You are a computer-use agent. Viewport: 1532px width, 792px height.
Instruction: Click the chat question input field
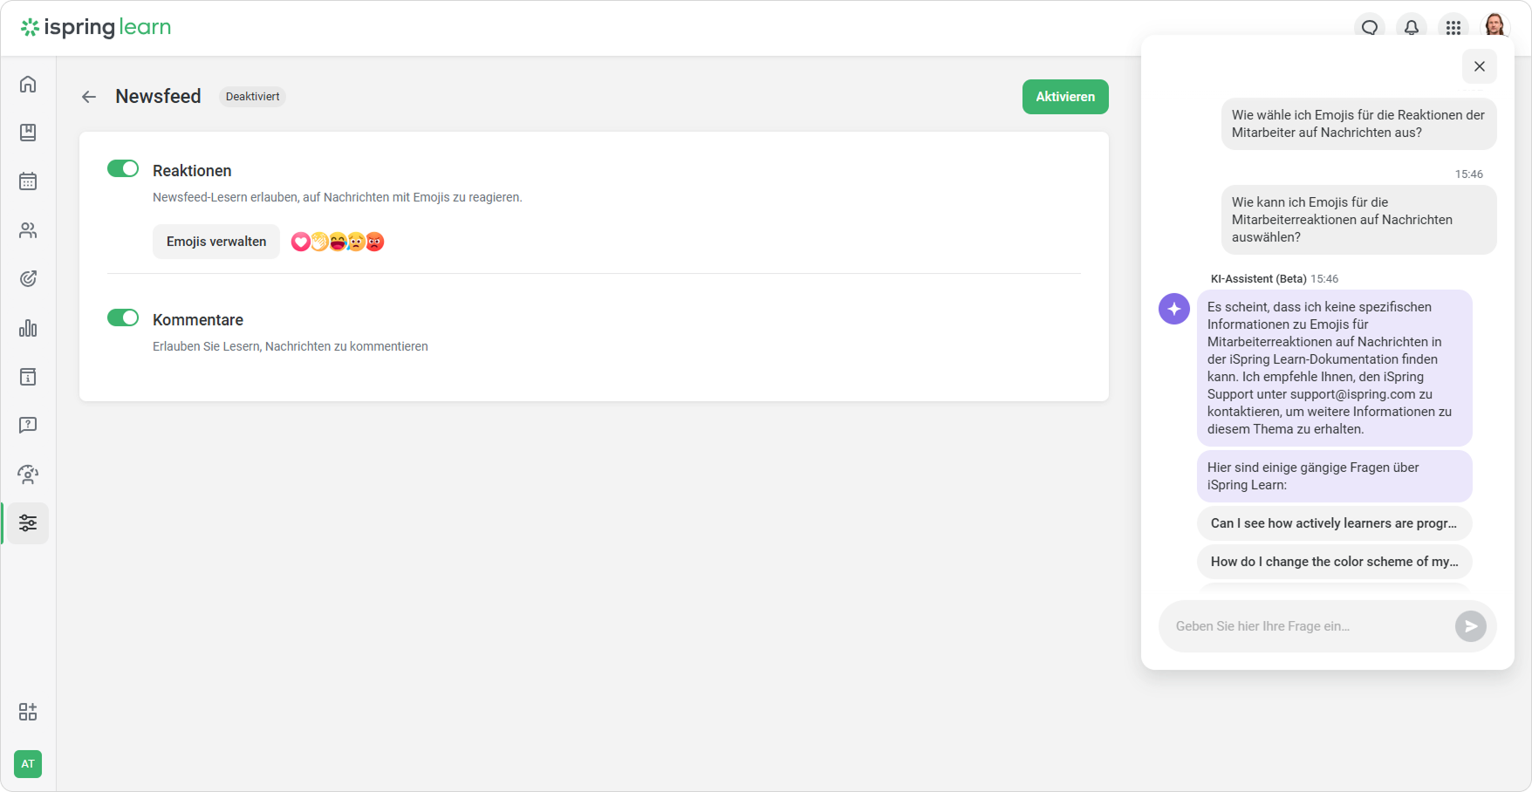[1306, 626]
